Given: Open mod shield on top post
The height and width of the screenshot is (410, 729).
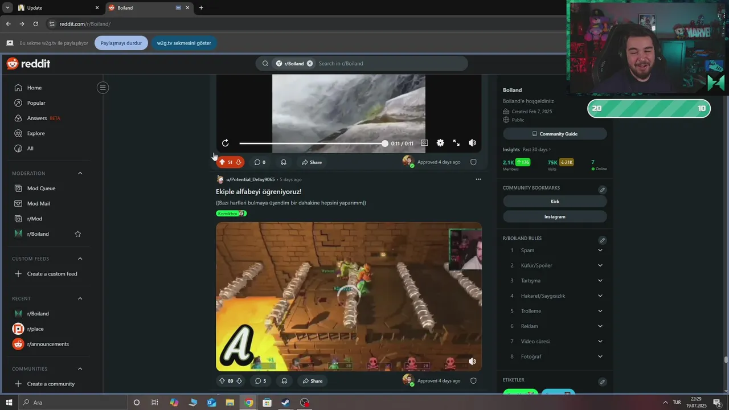Looking at the screenshot, I should pos(473,162).
